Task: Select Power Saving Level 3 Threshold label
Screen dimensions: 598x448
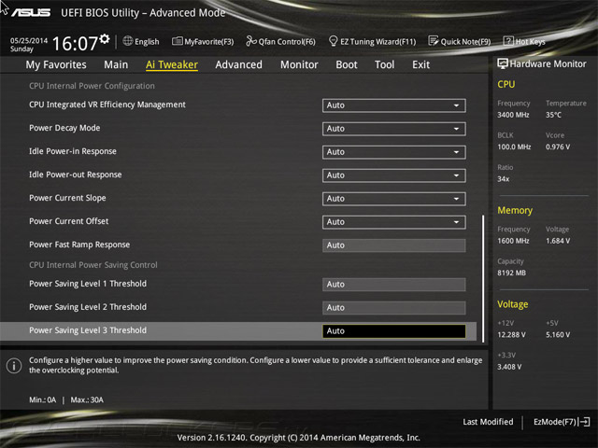Action: pos(88,330)
